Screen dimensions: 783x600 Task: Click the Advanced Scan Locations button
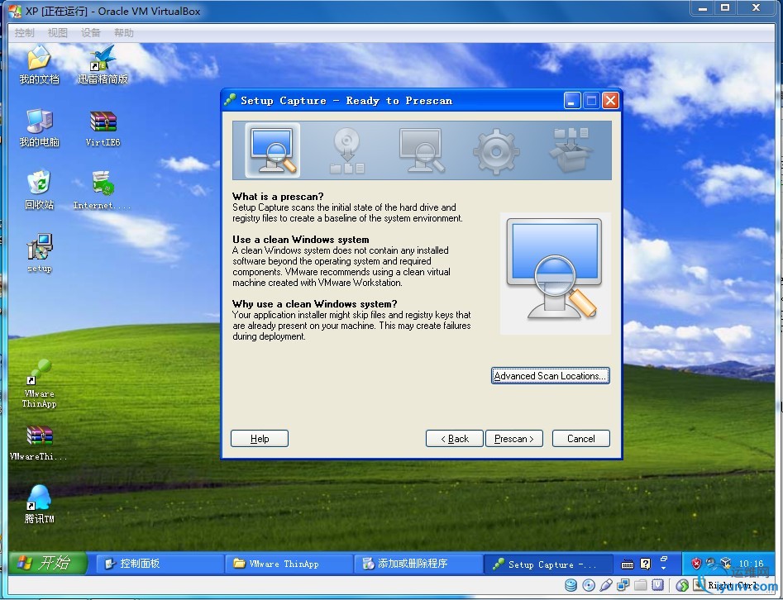point(551,376)
